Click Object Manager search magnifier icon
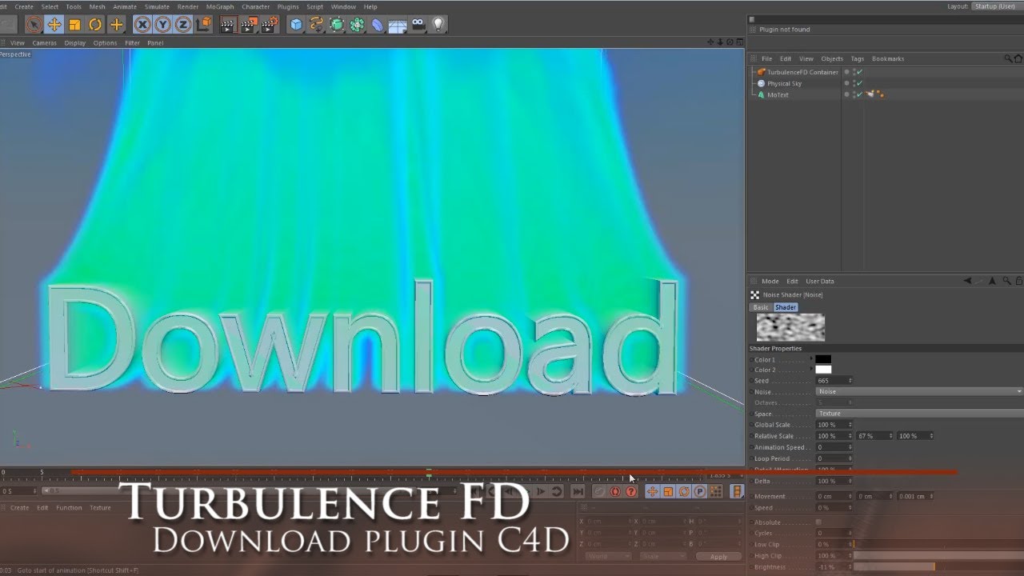Screen dimensions: 1024x576 click(1008, 58)
